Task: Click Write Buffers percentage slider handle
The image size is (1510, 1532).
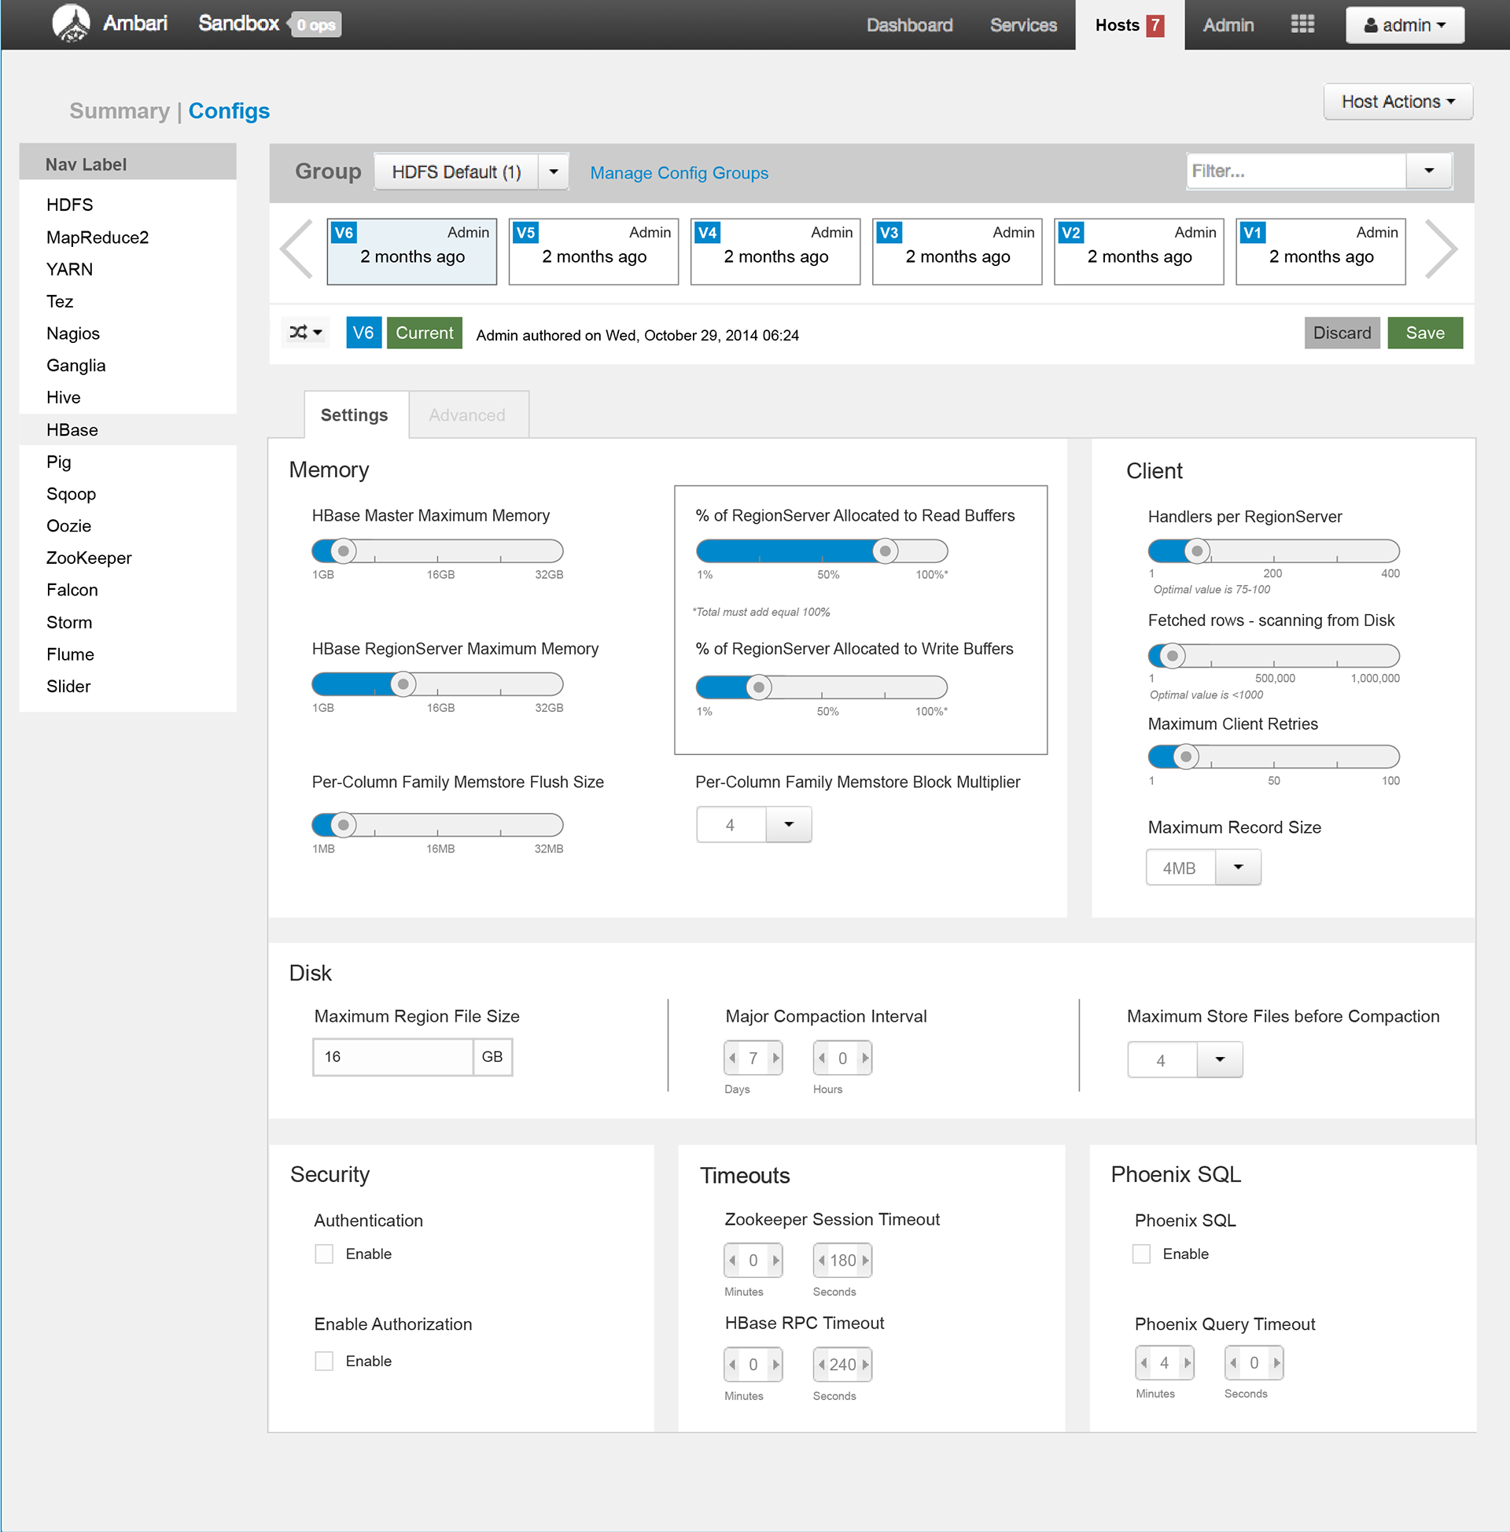Action: point(759,687)
